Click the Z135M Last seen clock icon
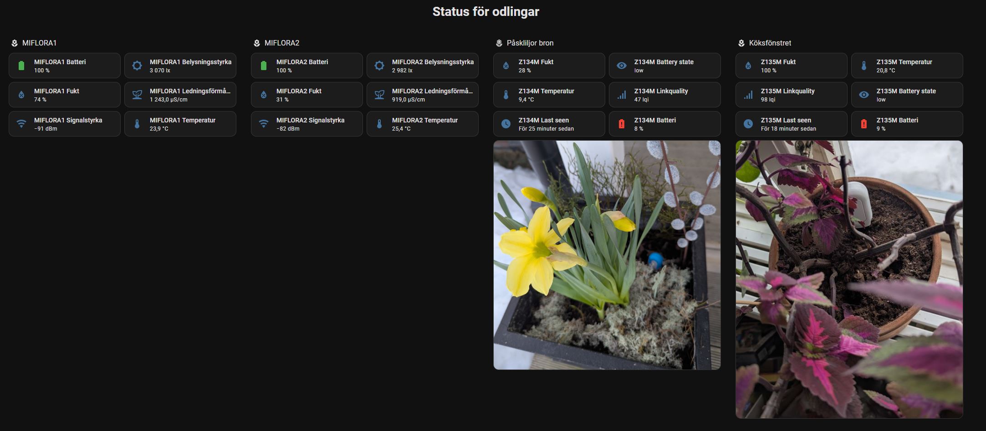Screen dimensions: 986x431 pyautogui.click(x=748, y=124)
